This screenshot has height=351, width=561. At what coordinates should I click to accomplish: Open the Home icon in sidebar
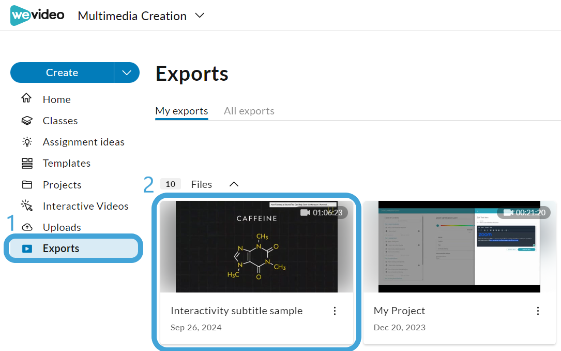click(26, 98)
